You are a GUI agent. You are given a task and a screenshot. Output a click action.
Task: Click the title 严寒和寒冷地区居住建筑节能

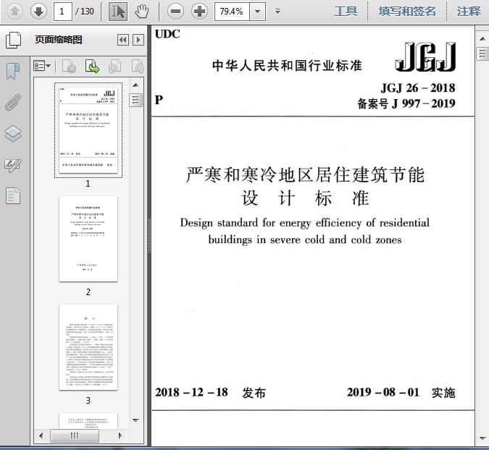pos(305,174)
